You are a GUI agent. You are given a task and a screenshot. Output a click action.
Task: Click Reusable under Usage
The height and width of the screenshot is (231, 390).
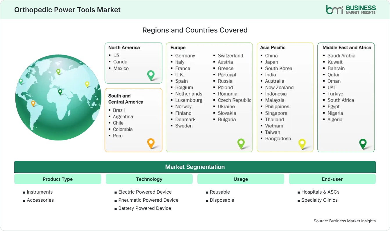(220, 192)
